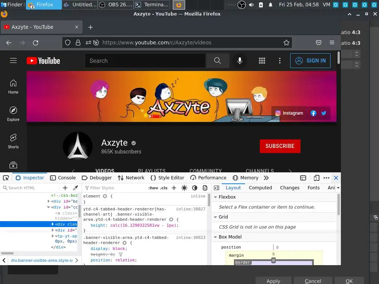This screenshot has width=379, height=284.
Task: Open YouTube settings three-dot menu
Action: coord(280,61)
